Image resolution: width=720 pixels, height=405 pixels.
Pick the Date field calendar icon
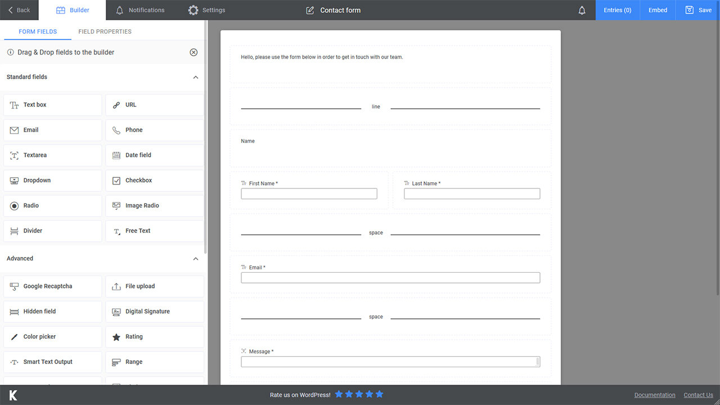click(116, 155)
